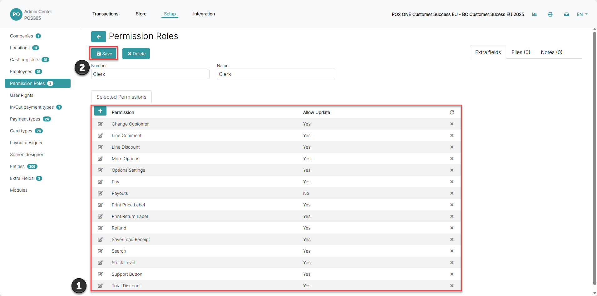597x296 pixels.
Task: Click the back arrow button beside Permission Roles
Action: pyautogui.click(x=98, y=37)
